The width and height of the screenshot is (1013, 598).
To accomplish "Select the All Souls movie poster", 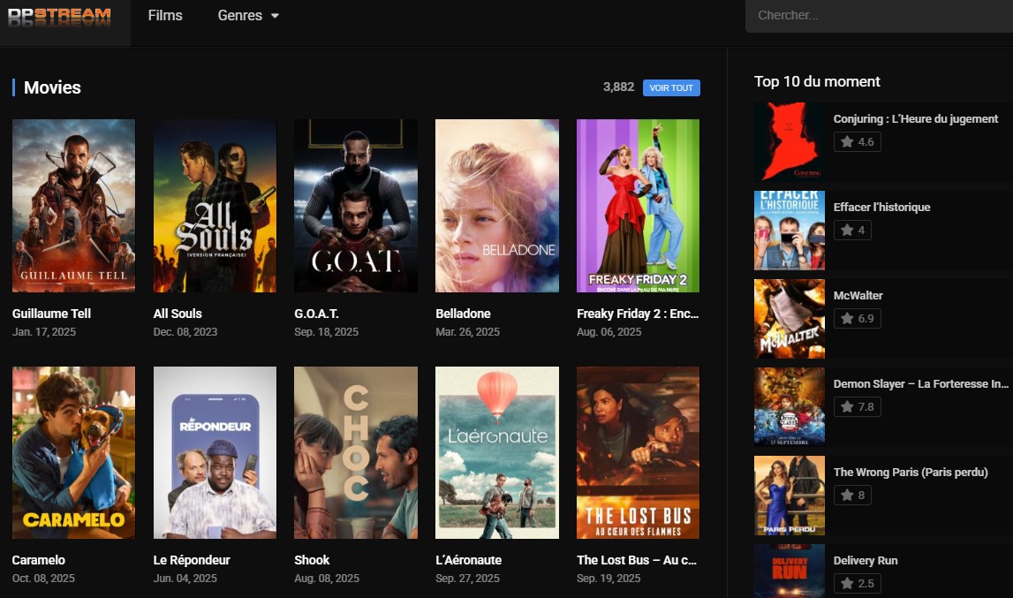I will point(215,205).
